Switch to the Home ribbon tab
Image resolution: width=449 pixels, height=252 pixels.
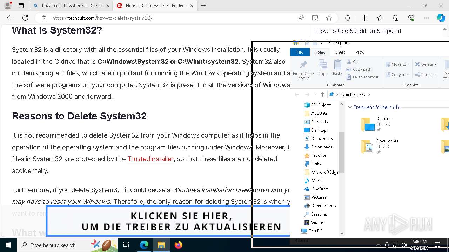point(320,52)
